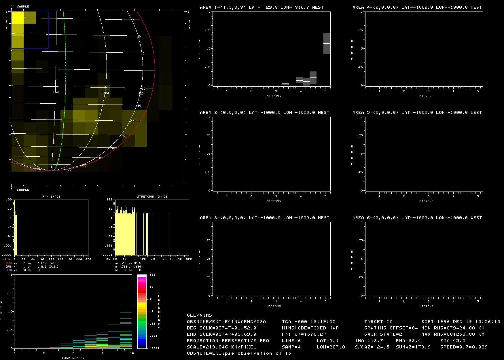Click the white bar at 5 microns in AREA 1

(x=327, y=43)
